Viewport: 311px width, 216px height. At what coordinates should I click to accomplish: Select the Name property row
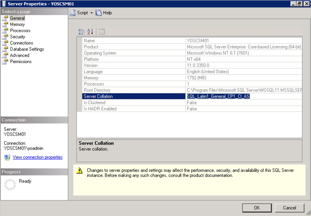pos(192,41)
